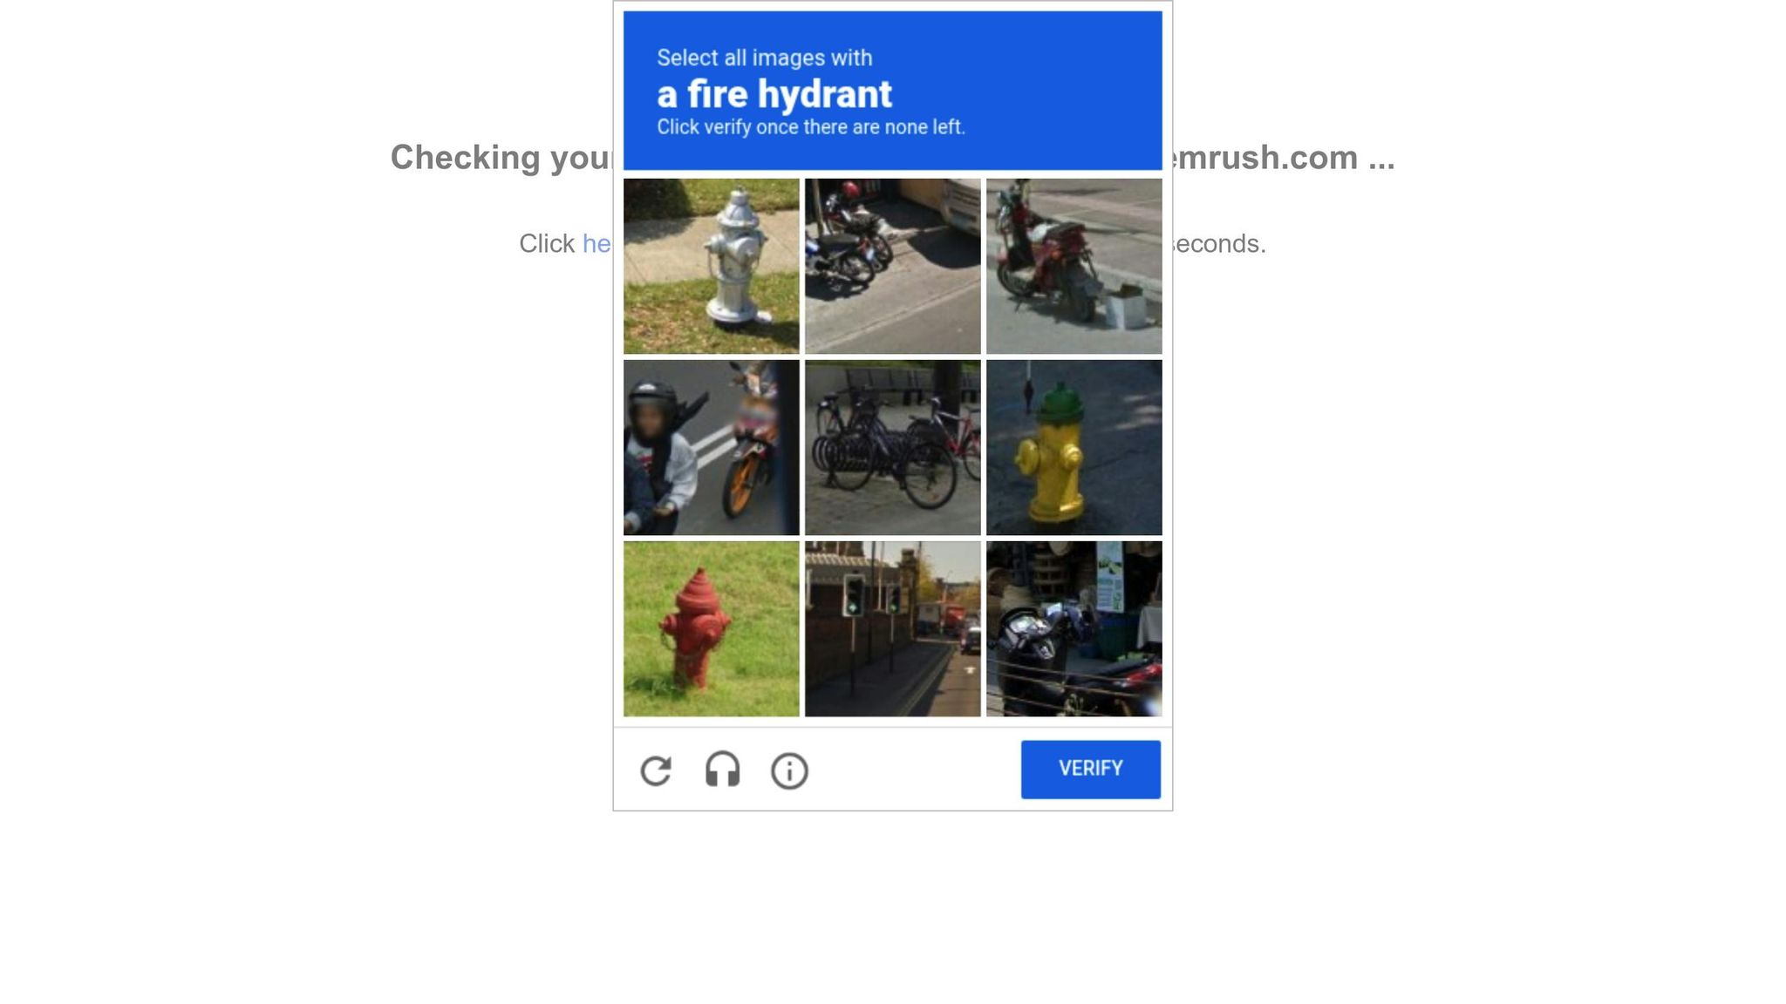This screenshot has height=1004, width=1786.
Task: Select the yellow hydrant with green cap tile
Action: tap(1074, 447)
